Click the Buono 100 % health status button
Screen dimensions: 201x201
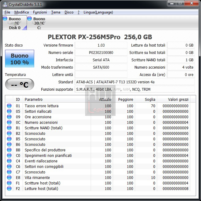pyautogui.click(x=20, y=59)
